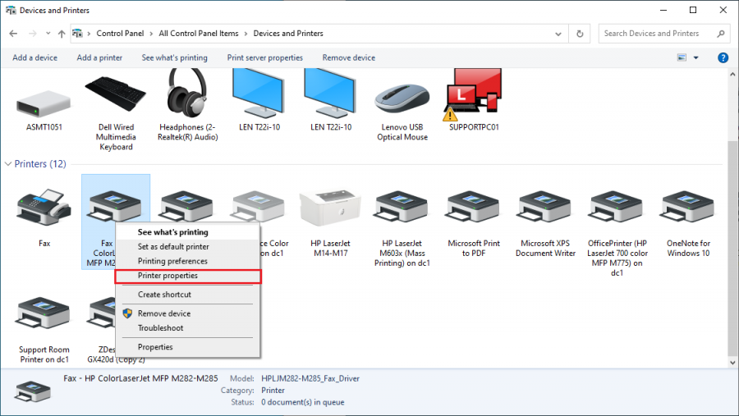
Task: Select the SUPPORTPC01 computer icon
Action: click(473, 94)
